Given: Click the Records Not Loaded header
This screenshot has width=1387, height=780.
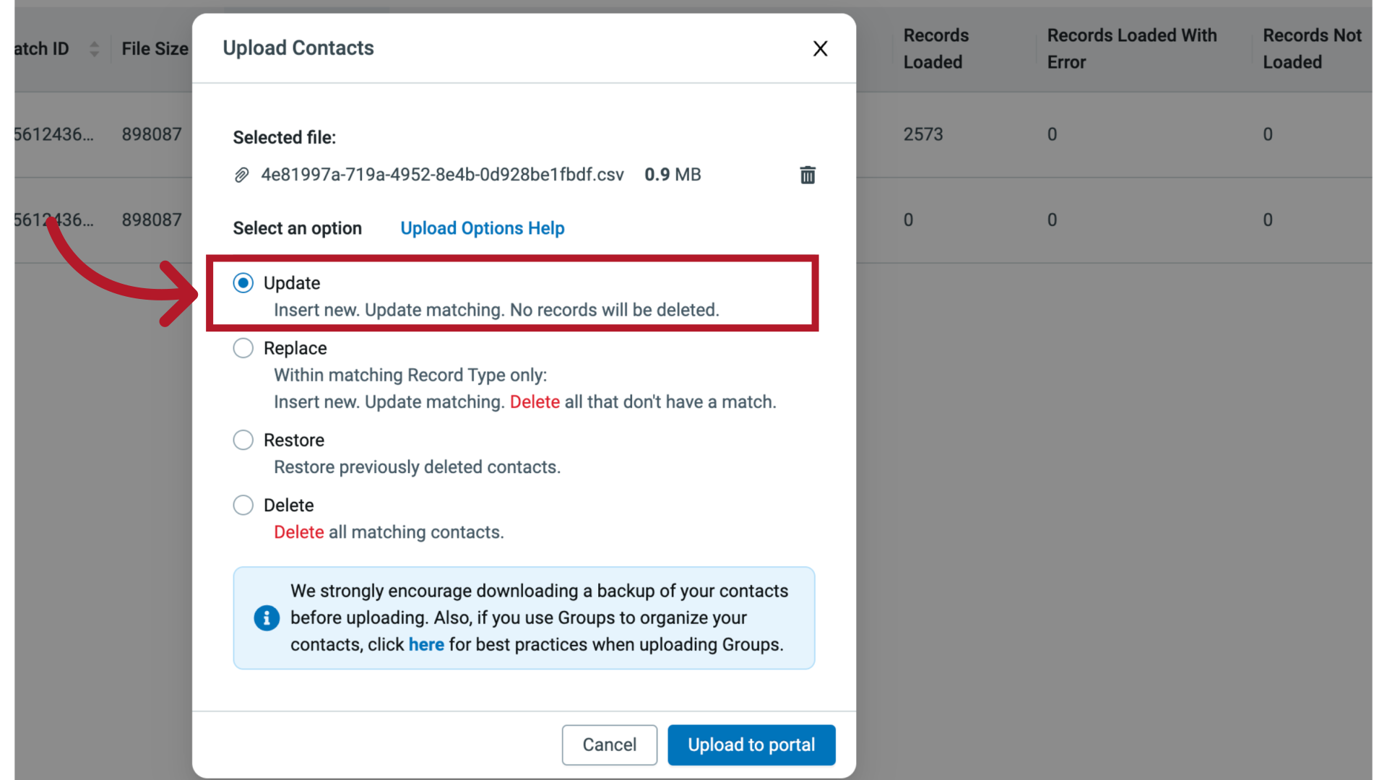Looking at the screenshot, I should [x=1312, y=48].
